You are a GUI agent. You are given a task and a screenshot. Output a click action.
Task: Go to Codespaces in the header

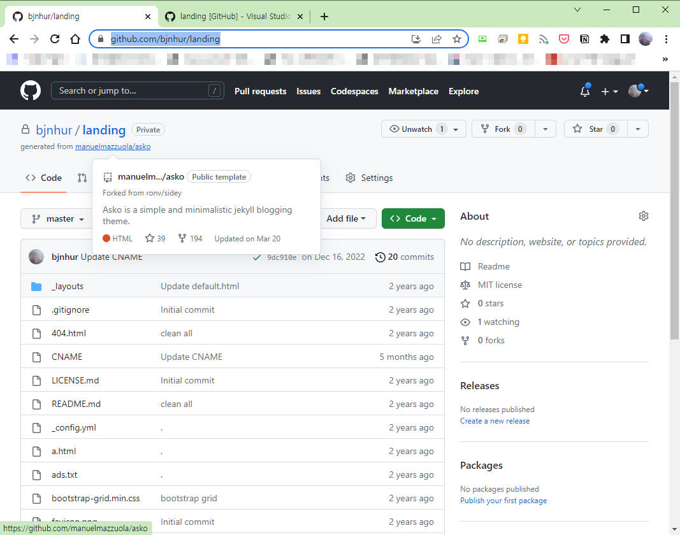pos(354,91)
